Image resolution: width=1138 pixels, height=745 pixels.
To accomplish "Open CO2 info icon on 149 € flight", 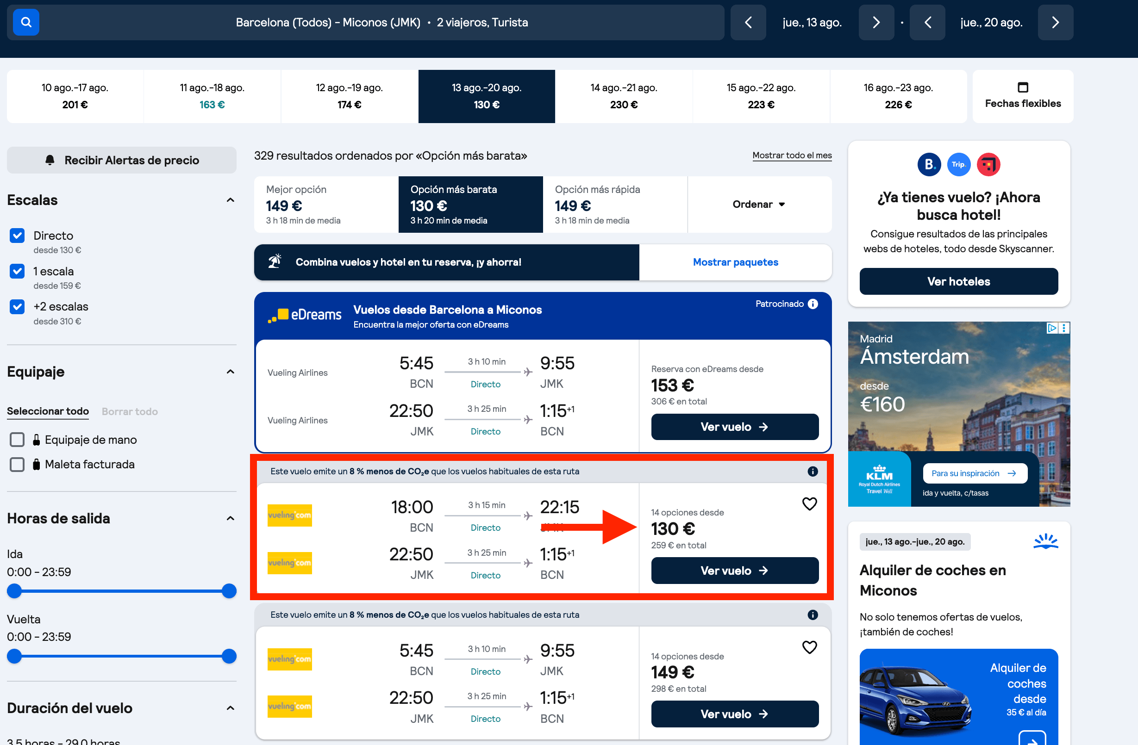I will point(813,615).
